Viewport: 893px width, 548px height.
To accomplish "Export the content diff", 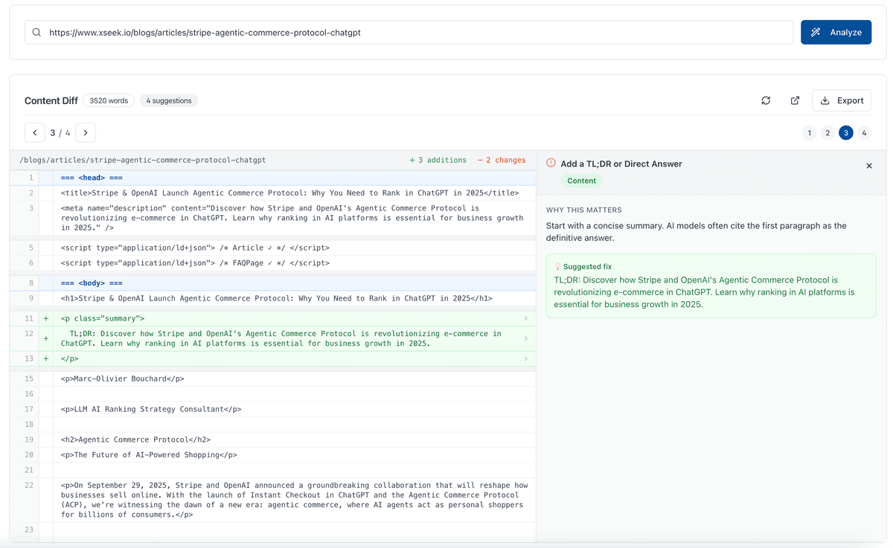I will 842,100.
